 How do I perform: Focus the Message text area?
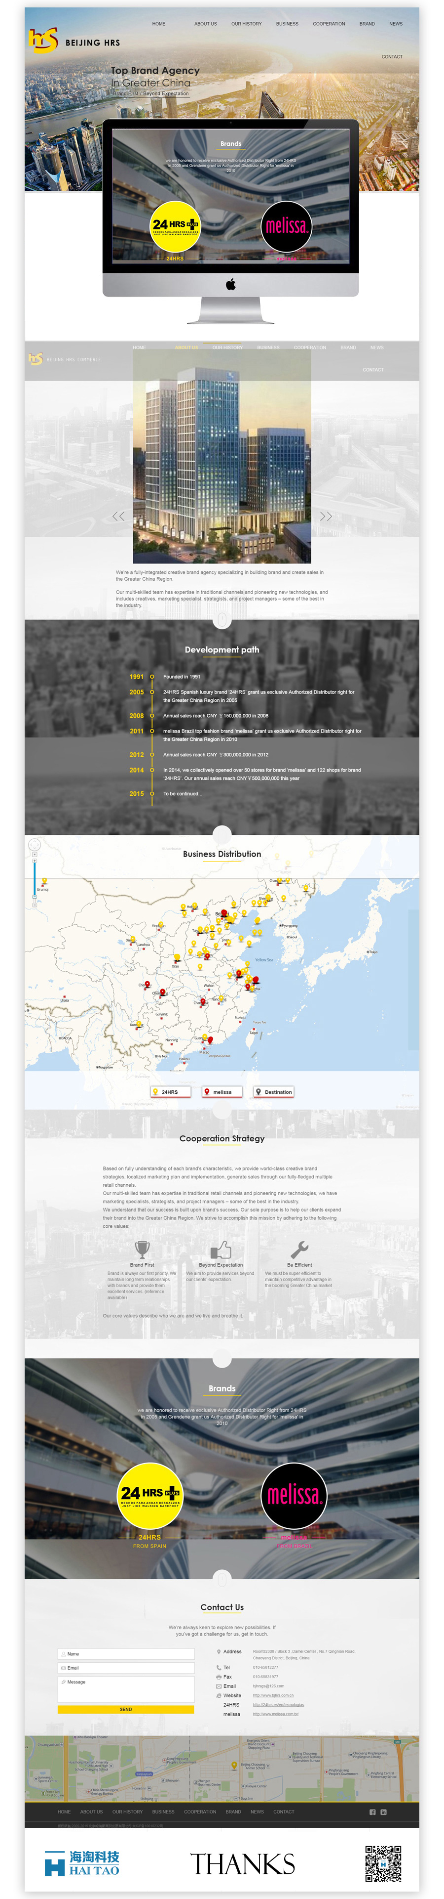click(x=126, y=1689)
